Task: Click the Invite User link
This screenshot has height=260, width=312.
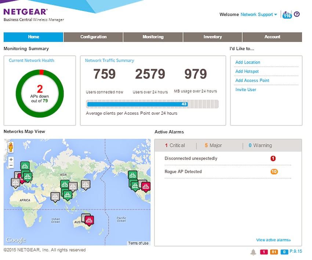Action: (246, 90)
